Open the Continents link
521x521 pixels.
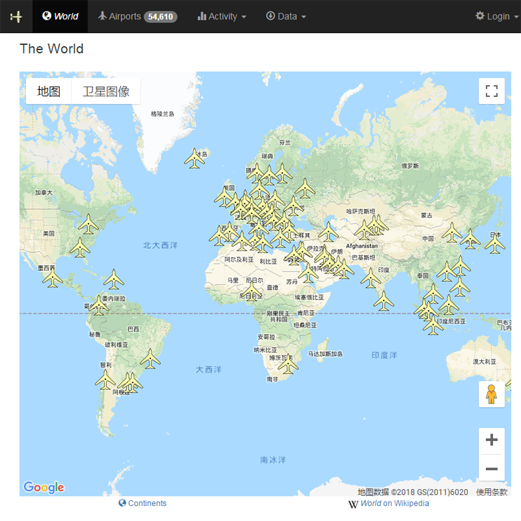[143, 503]
